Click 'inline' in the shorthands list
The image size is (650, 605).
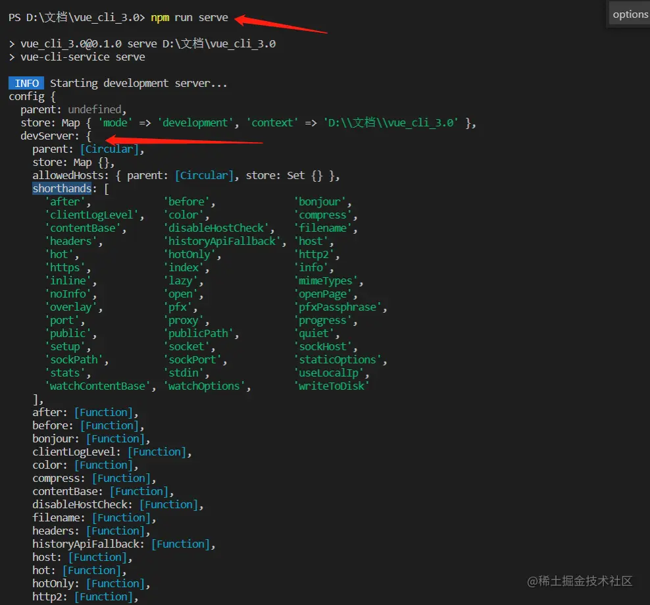(68, 281)
